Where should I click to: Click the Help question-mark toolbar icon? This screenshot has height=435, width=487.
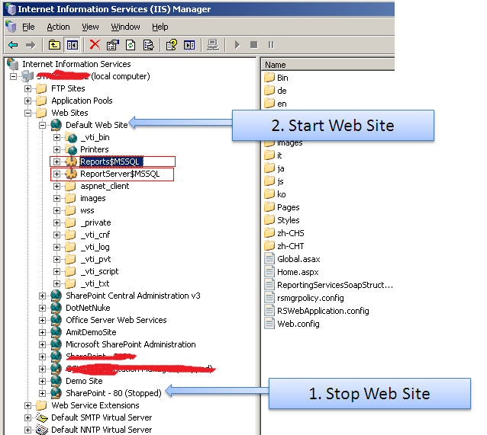172,45
